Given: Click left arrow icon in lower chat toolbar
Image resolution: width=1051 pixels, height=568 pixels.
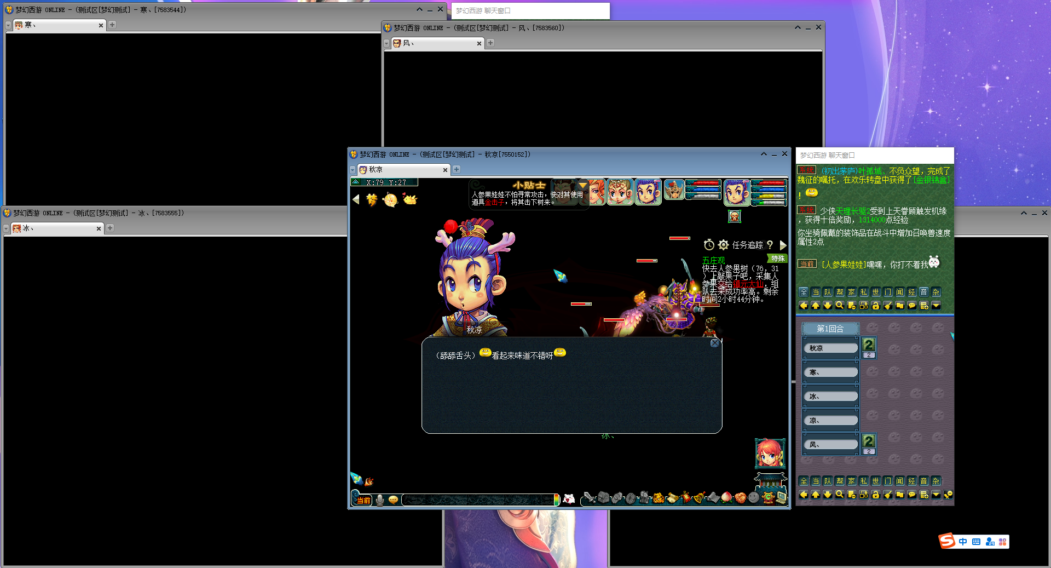Looking at the screenshot, I should pyautogui.click(x=804, y=495).
